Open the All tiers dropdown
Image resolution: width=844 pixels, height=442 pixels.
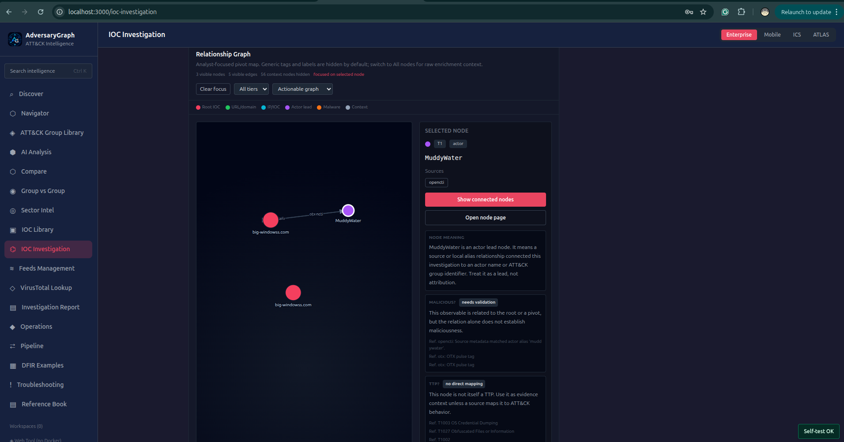251,89
